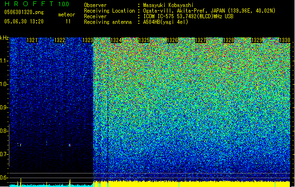Click the 0.6 frequency axis label
This screenshot has height=187, width=295.
[x=4, y=178]
